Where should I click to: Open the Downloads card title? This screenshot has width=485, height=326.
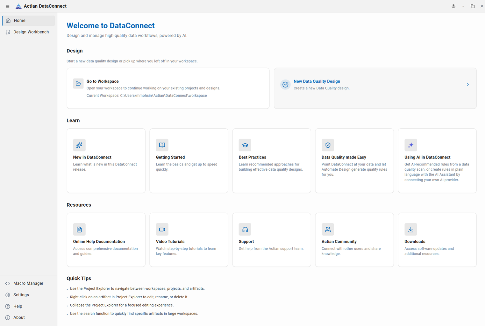click(415, 242)
